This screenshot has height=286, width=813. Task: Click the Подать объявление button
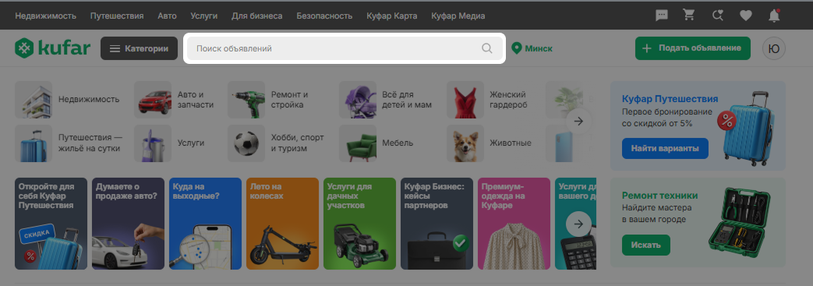693,48
